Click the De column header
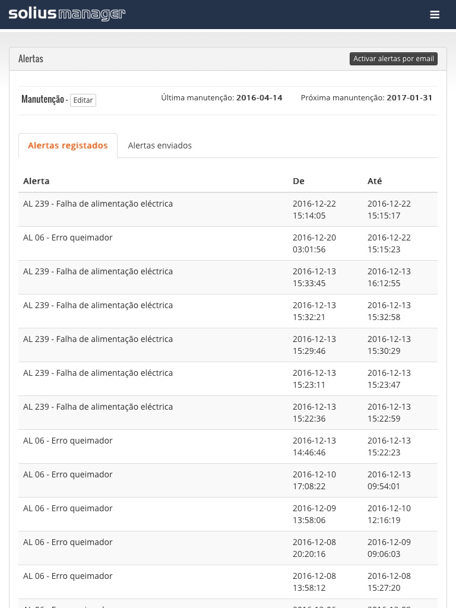The height and width of the screenshot is (608, 456). [x=299, y=181]
